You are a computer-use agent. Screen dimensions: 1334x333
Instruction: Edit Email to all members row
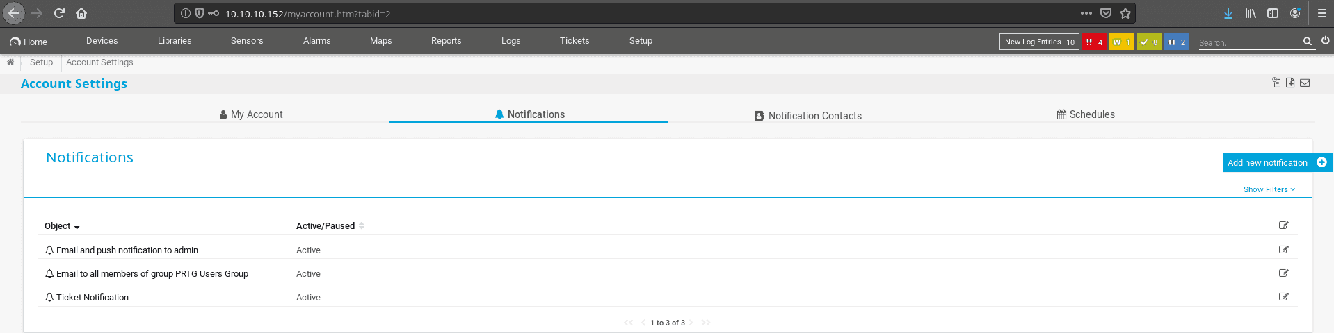pyautogui.click(x=1284, y=273)
